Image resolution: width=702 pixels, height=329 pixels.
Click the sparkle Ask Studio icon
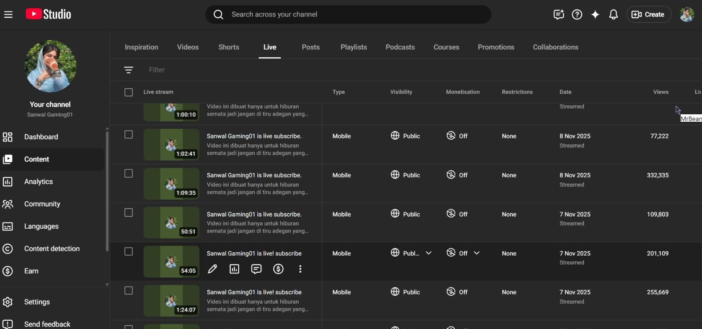[x=595, y=14]
